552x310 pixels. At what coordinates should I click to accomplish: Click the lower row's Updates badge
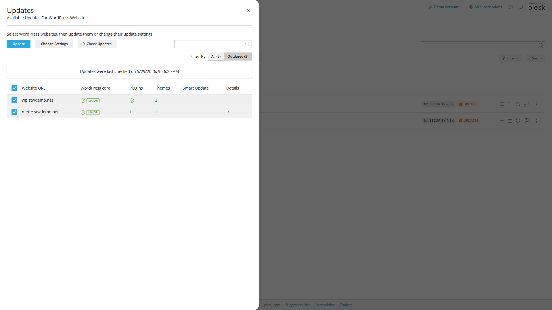pyautogui.click(x=469, y=121)
